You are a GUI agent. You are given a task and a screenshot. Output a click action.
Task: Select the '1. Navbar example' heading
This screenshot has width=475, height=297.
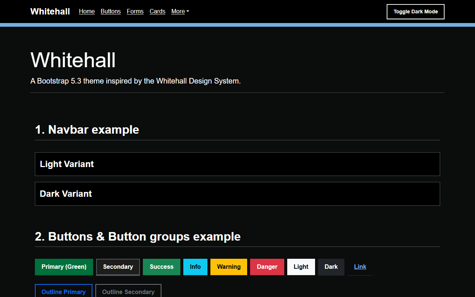click(x=87, y=130)
